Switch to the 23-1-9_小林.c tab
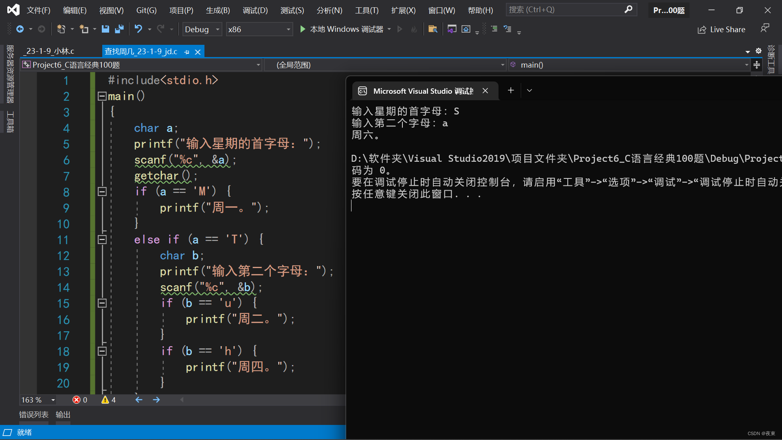782x440 pixels. 50,51
